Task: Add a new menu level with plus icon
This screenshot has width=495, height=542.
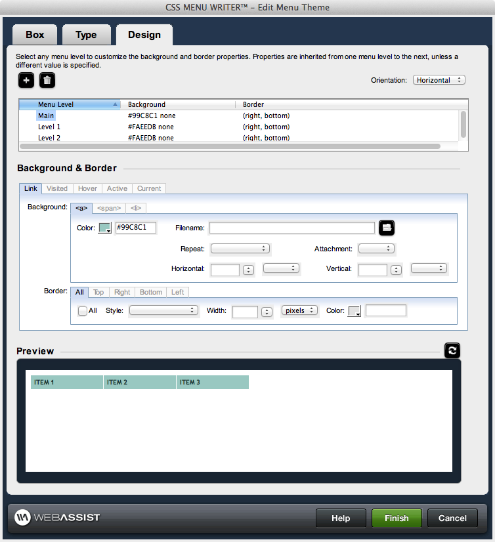Action: coord(26,81)
